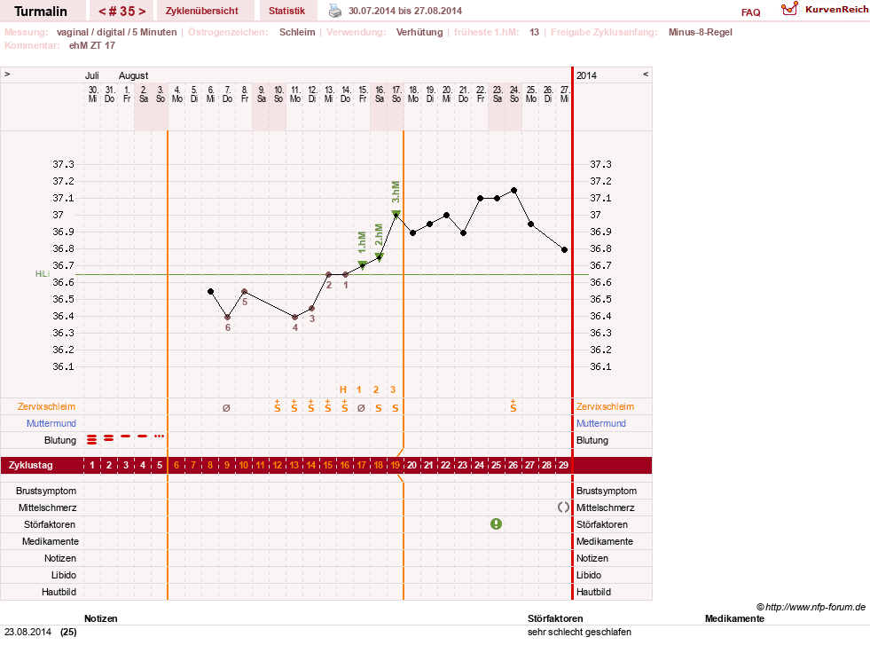
Task: Click the Ø mucus symbol on day 17
Action: pos(361,407)
